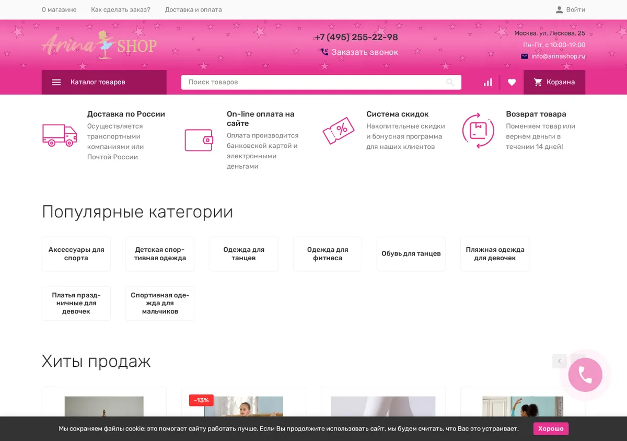Click the discount ticket percent icon
The image size is (627, 441).
coord(339,130)
